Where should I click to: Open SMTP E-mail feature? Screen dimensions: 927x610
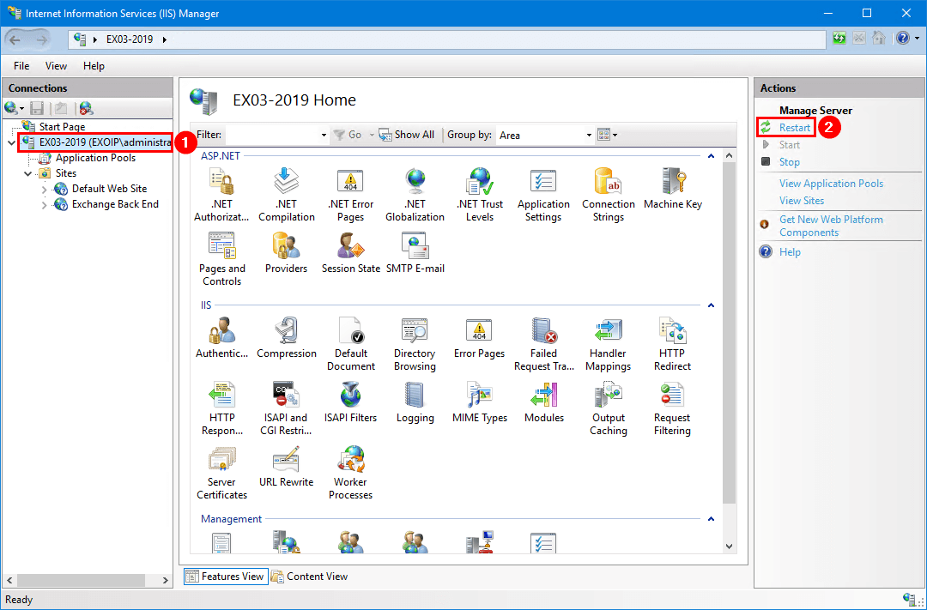415,252
